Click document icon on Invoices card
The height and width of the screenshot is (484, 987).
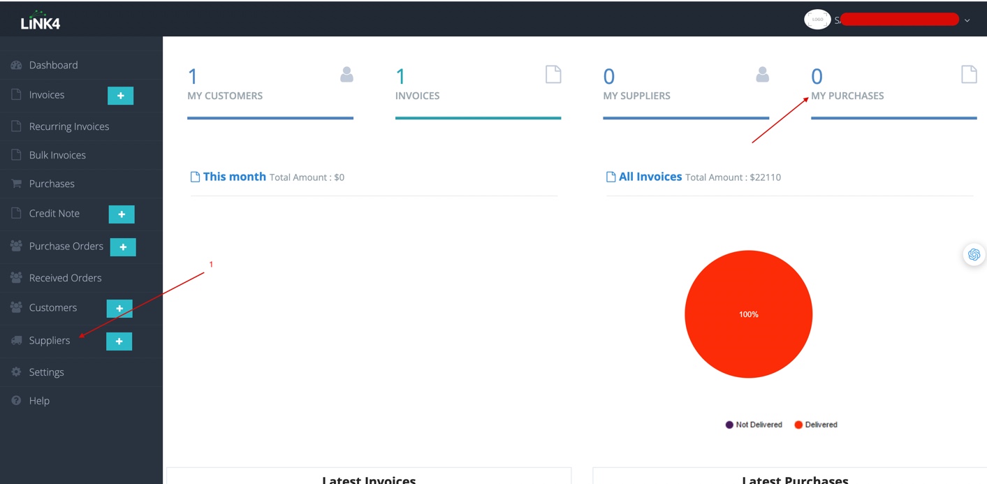(x=553, y=75)
